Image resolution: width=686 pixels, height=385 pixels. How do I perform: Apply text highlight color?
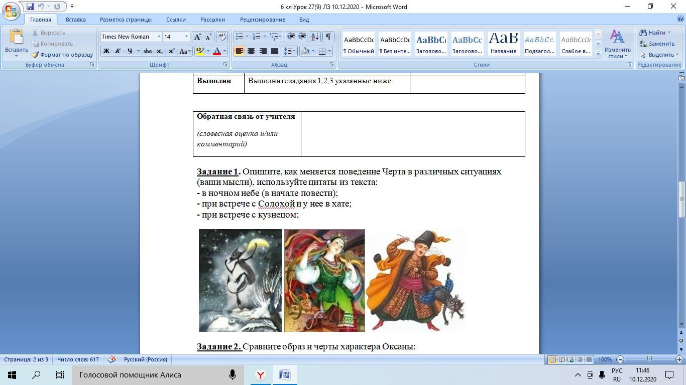[200, 51]
